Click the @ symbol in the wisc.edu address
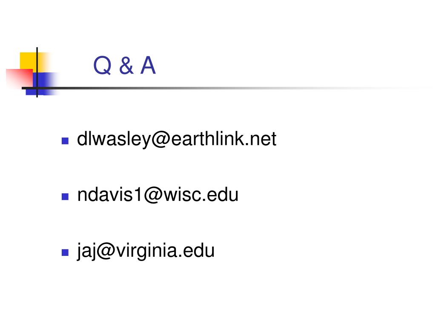The width and height of the screenshot is (436, 327). 153,195
